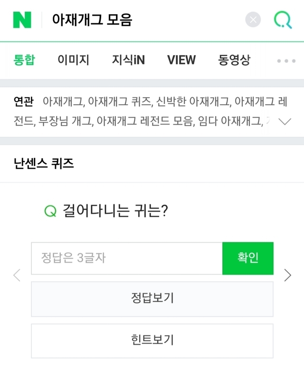Open related search 아재개그 퀴즈
The image size is (304, 366).
point(119,101)
